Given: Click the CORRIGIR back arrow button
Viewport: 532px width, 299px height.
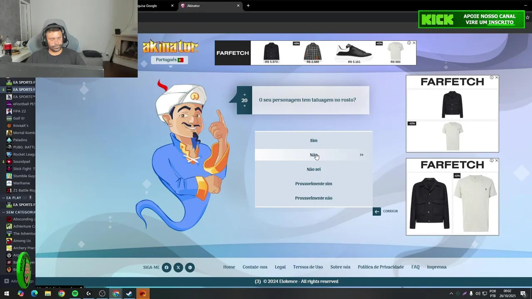Looking at the screenshot, I should 377,211.
